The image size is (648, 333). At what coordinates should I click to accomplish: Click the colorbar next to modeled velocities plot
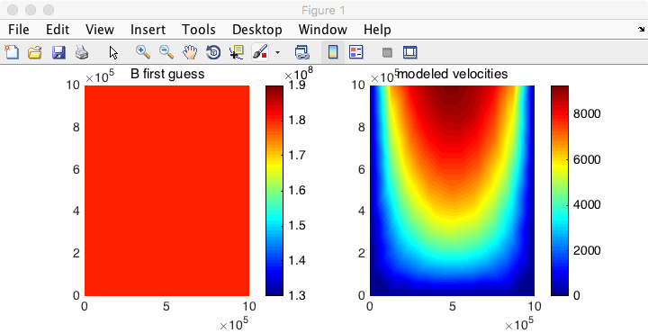(560, 191)
